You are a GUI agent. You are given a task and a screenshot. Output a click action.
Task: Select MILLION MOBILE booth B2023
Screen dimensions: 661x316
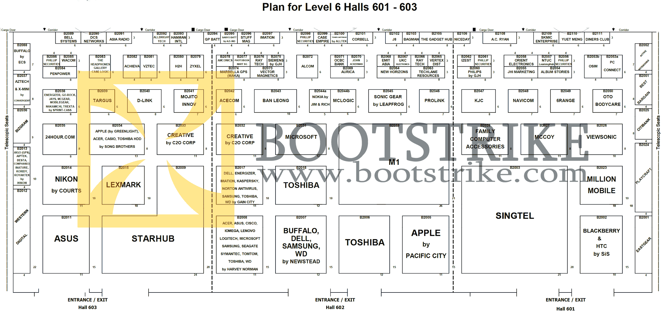point(601,185)
